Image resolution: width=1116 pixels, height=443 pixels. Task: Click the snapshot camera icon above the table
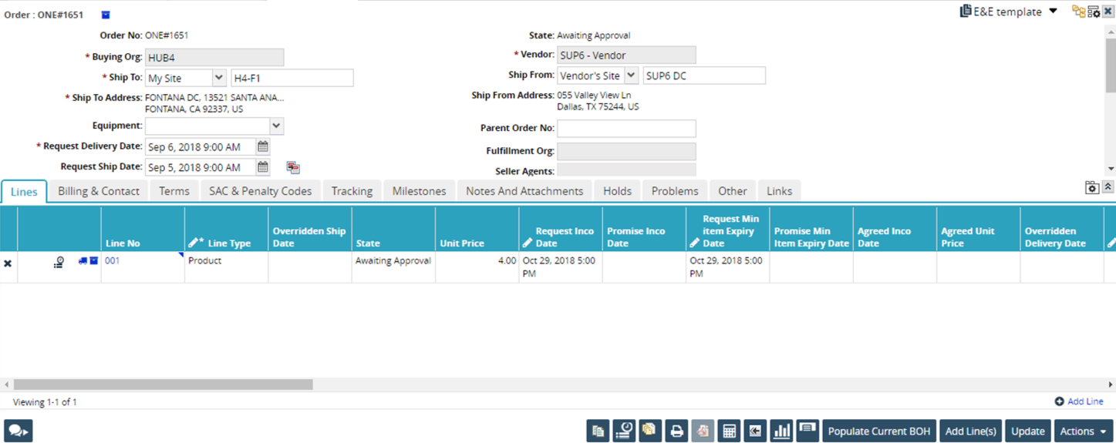tap(1092, 187)
